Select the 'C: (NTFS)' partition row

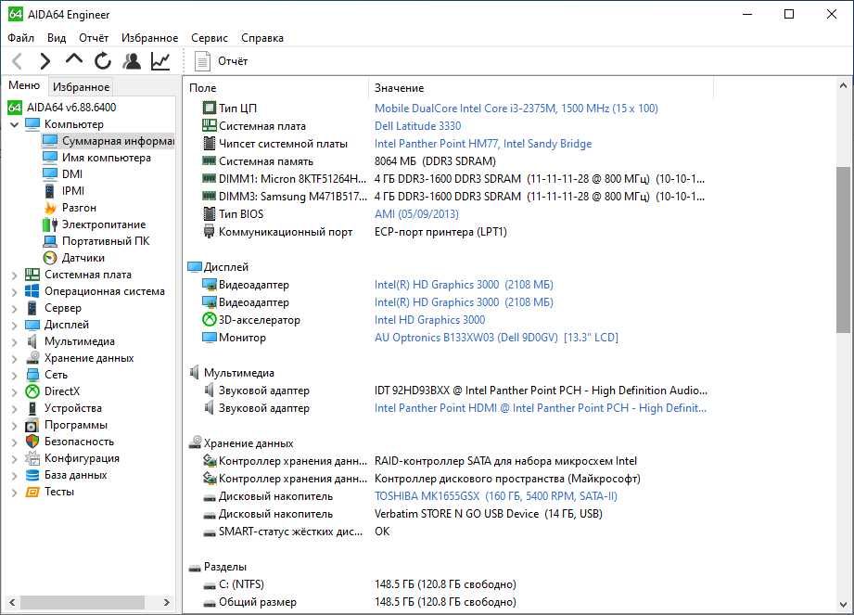tap(359, 584)
